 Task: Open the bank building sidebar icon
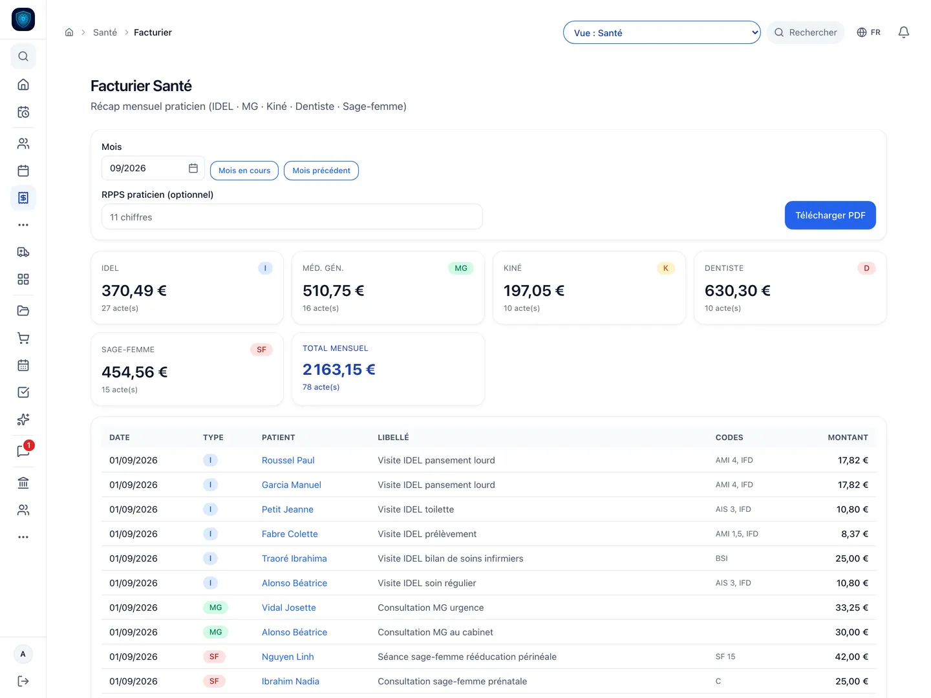pos(23,483)
